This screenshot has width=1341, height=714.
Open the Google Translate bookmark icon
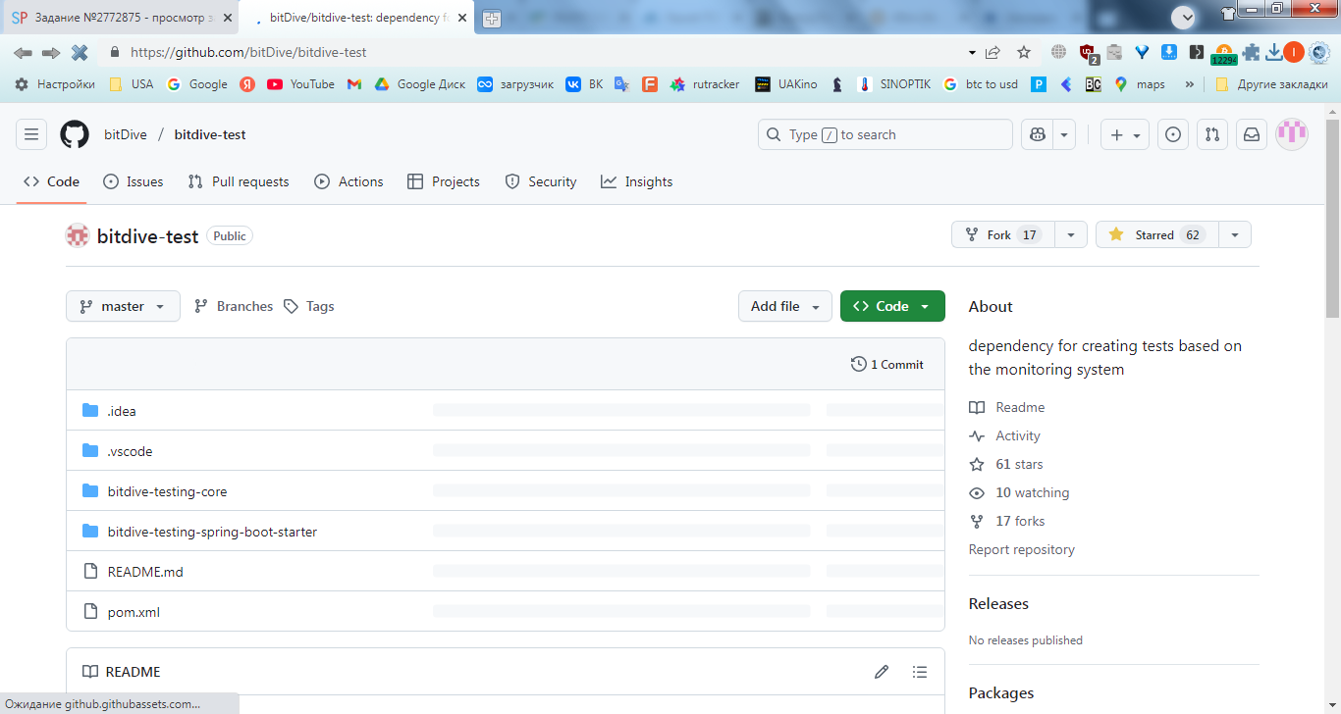[621, 84]
